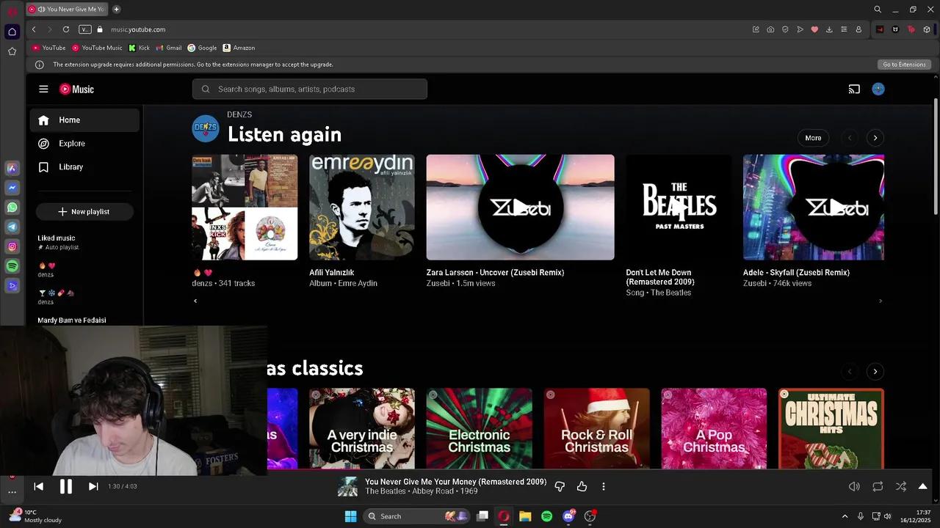Open Ultimate Christmas Hits playlist

pyautogui.click(x=831, y=428)
